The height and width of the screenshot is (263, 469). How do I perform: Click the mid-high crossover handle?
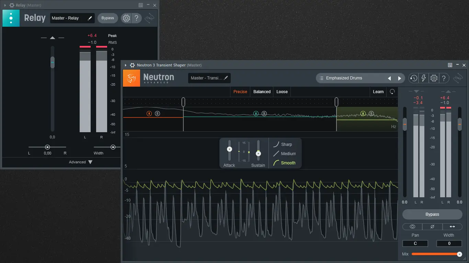tap(336, 102)
